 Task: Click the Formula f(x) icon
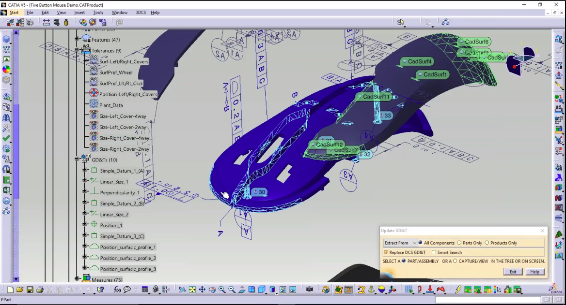(x=116, y=289)
